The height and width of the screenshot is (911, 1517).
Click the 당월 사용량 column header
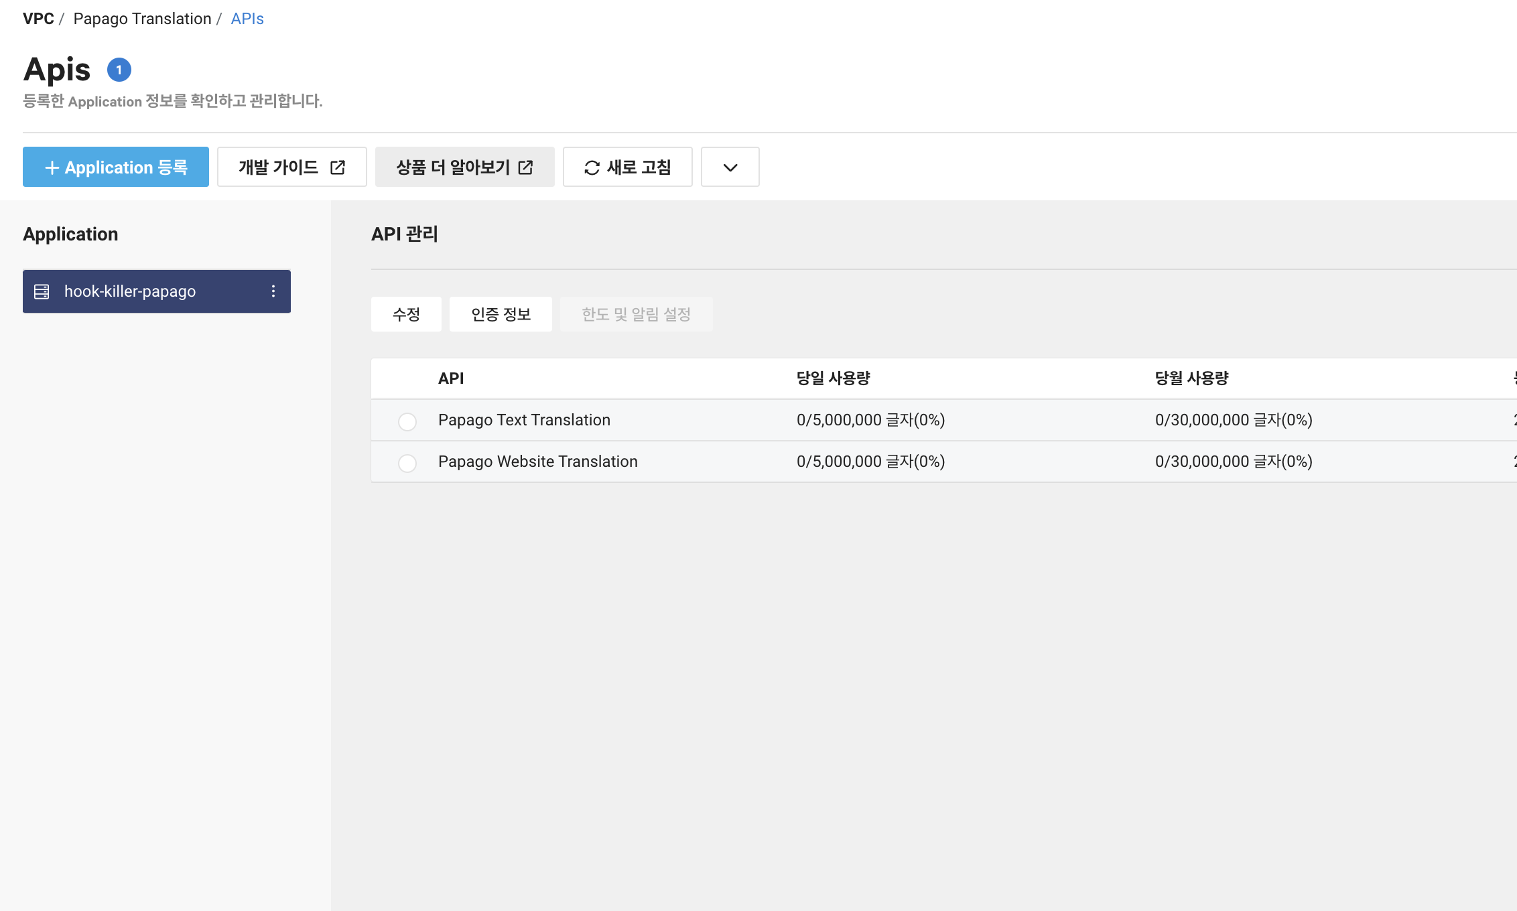click(x=1191, y=378)
